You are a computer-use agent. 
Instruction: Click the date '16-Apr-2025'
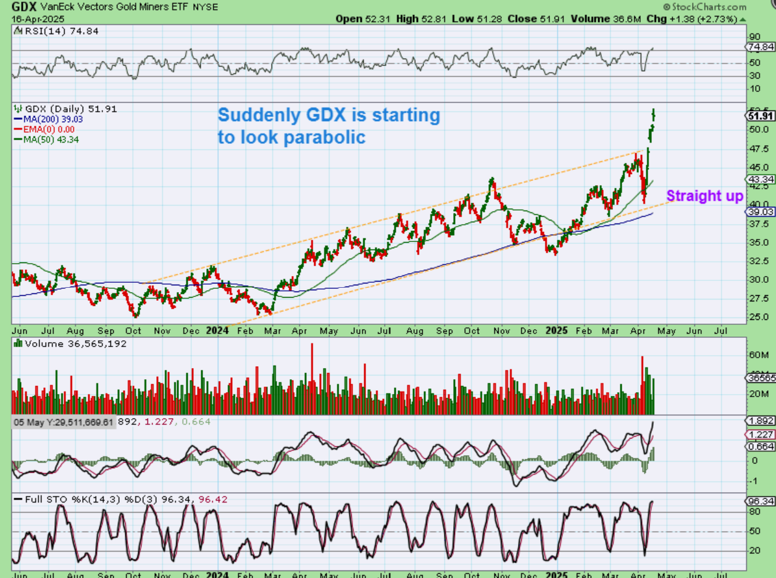38,19
